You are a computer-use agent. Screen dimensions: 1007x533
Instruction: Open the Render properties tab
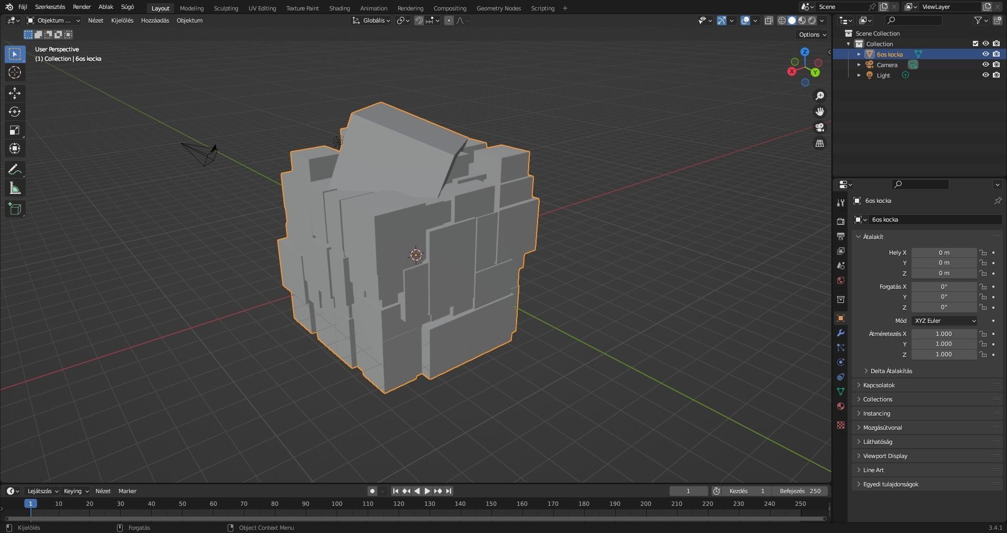tap(841, 222)
